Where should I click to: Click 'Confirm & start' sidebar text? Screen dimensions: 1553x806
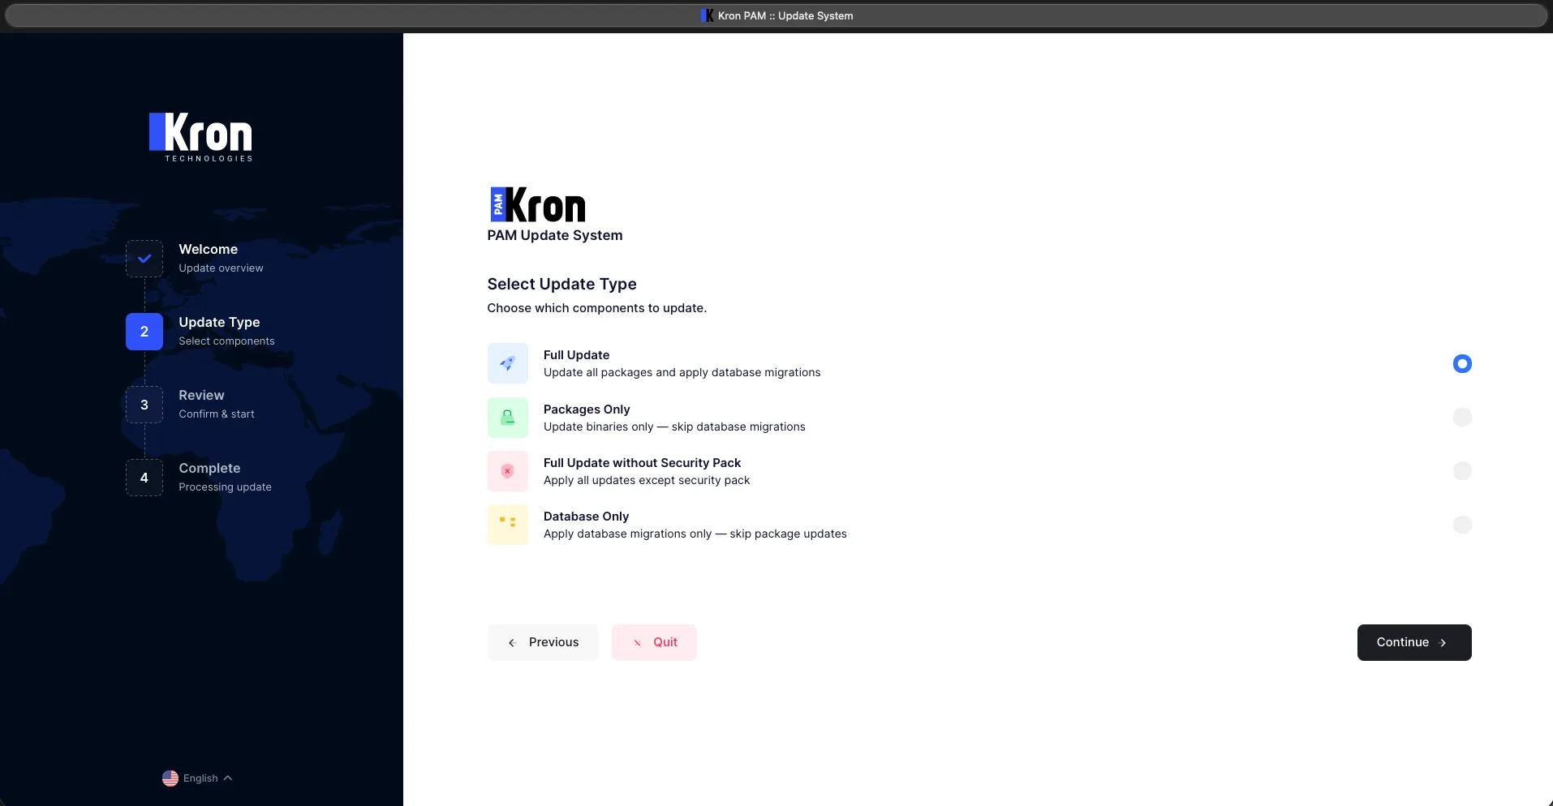pos(217,414)
